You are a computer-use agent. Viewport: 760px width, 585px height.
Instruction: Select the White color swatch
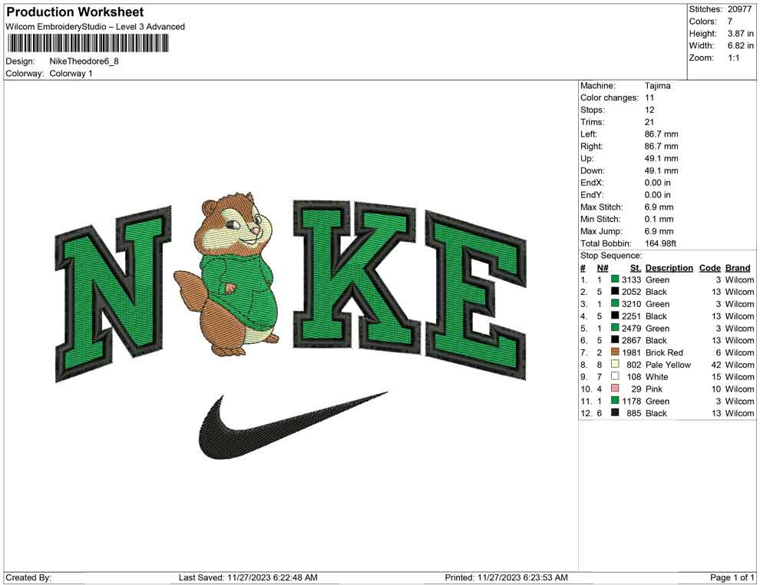(615, 376)
